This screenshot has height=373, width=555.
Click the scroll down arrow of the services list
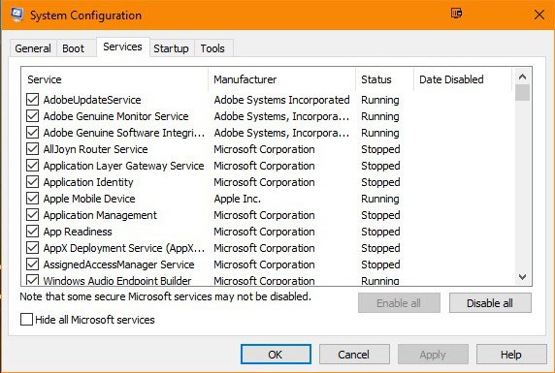tap(522, 276)
